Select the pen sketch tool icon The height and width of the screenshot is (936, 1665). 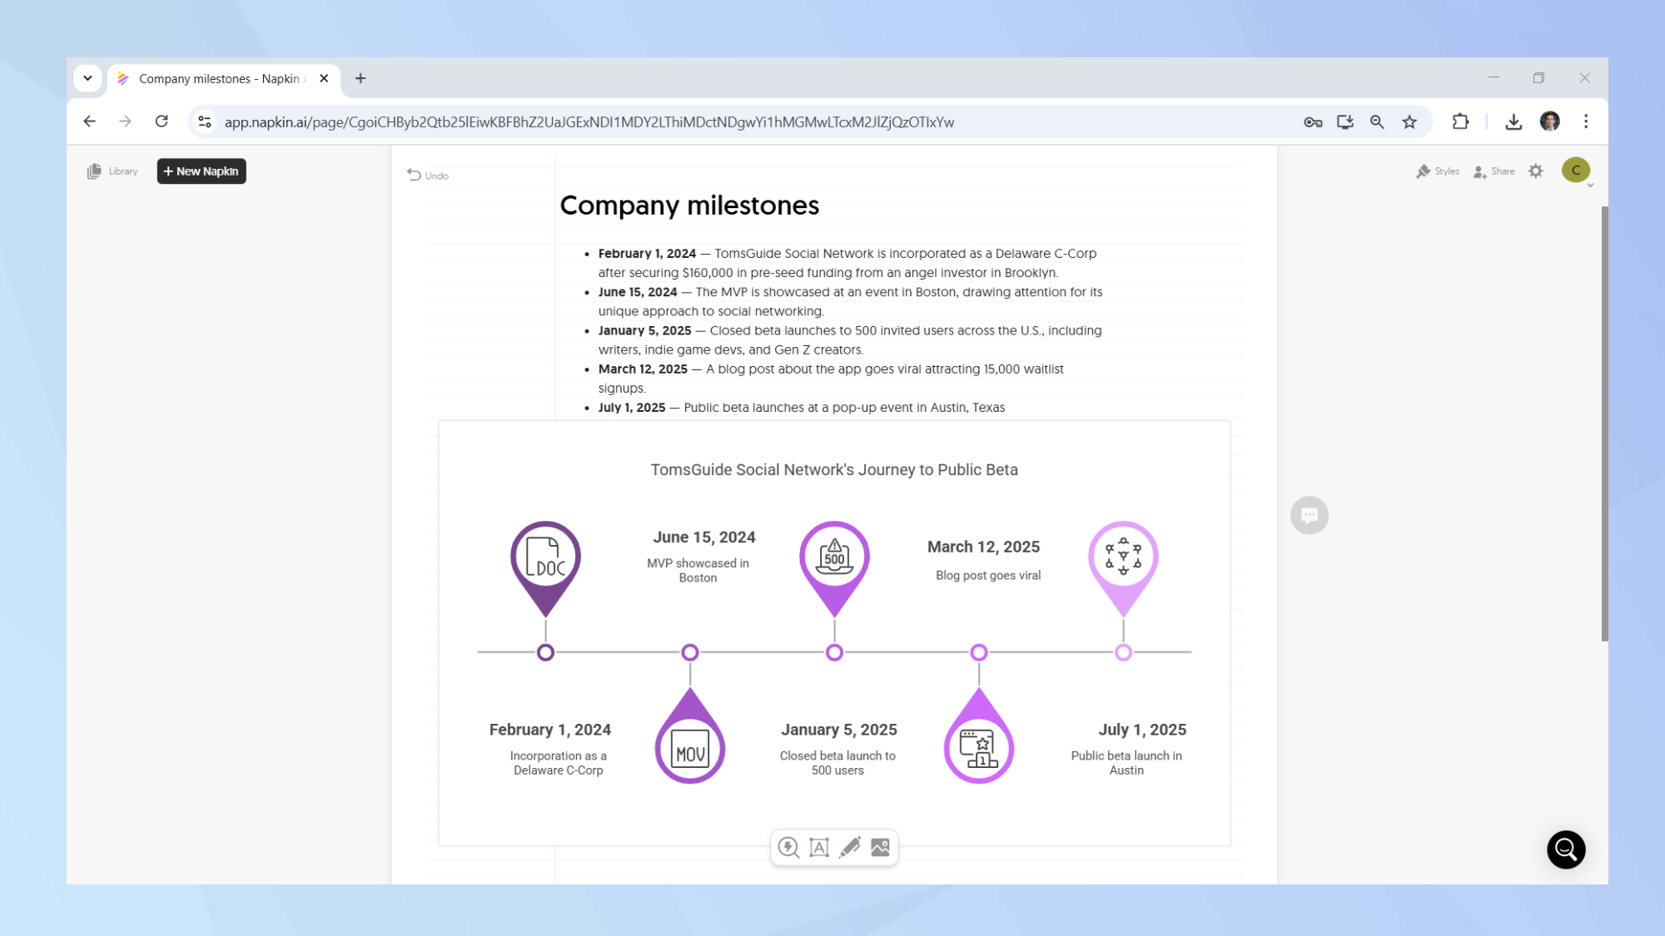coord(849,847)
